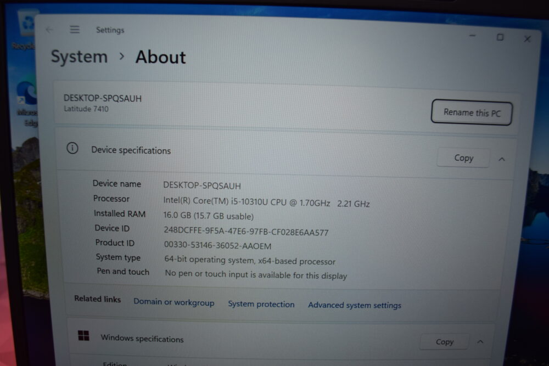
Task: Click the Related links label
Action: (x=97, y=299)
